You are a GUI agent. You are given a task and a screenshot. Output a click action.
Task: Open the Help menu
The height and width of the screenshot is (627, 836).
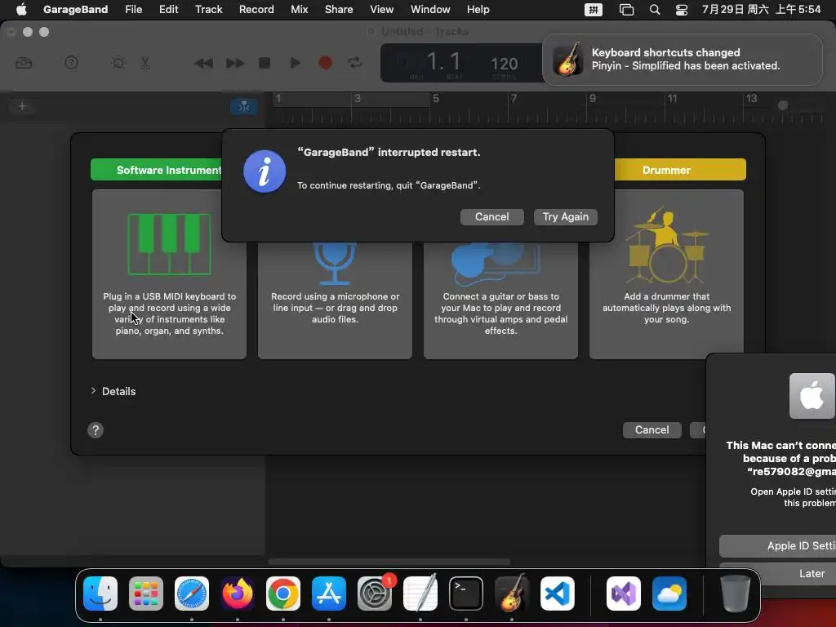[478, 9]
